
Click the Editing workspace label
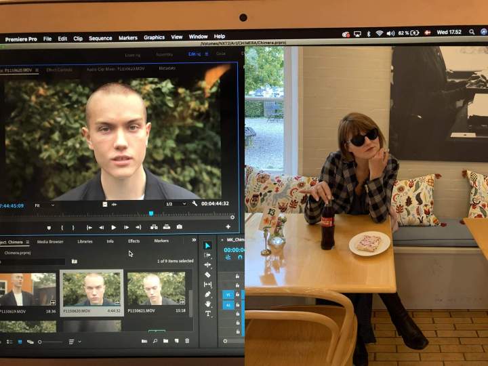click(195, 54)
